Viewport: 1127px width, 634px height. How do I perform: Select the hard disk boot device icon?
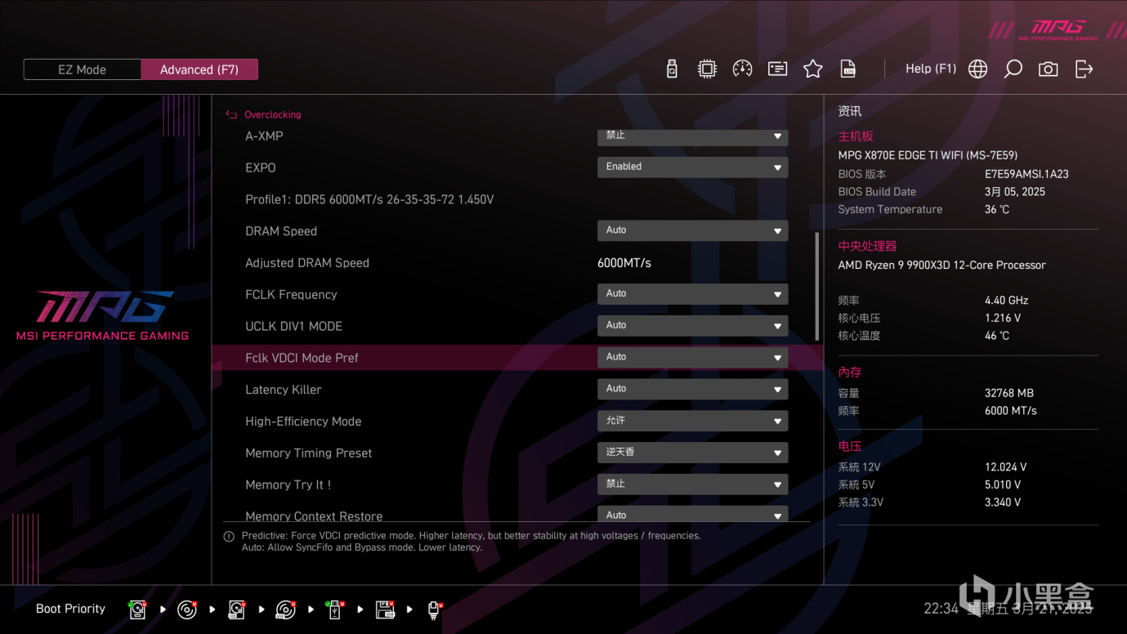pos(137,609)
